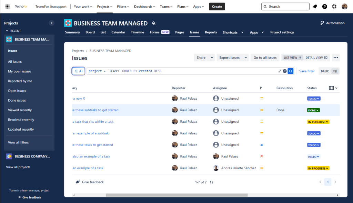Open the Share dropdown
The height and width of the screenshot is (203, 353).
(x=204, y=58)
